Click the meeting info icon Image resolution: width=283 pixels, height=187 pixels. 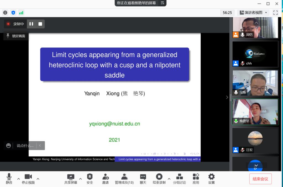click(5, 13)
